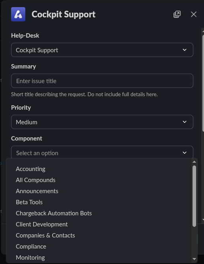
Task: Close the Cockpit Support dialog
Action: point(194,14)
